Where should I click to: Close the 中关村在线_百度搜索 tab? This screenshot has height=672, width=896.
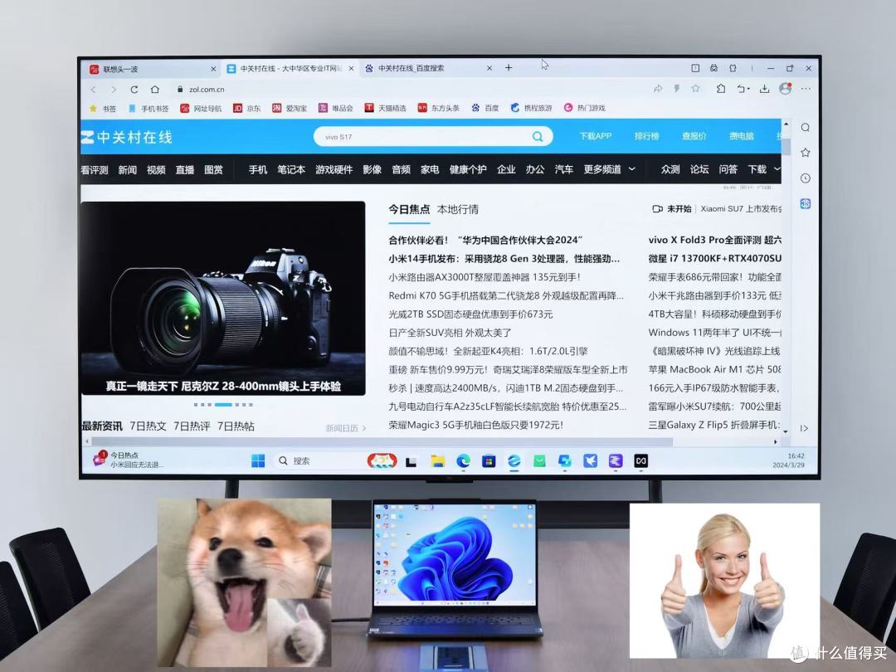coord(489,68)
